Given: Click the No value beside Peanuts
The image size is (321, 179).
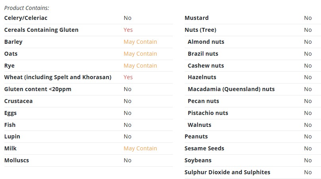Looking at the screenshot, I should (x=308, y=136).
